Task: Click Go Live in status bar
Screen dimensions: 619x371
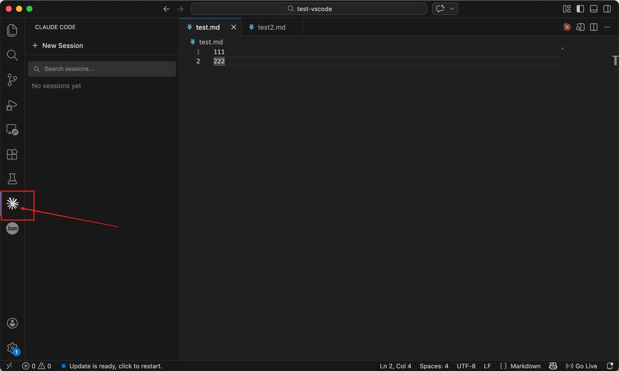Action: [581, 366]
